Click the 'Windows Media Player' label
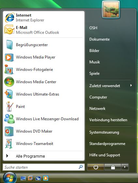Image resolution: width=138 pixels, height=183 pixels. (x=36, y=57)
